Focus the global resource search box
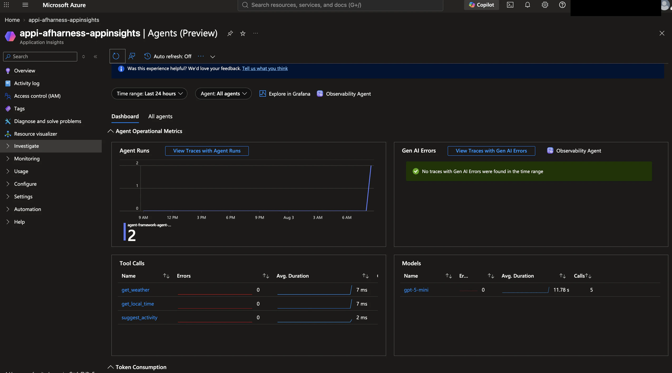Viewport: 672px width, 373px height. (x=340, y=5)
